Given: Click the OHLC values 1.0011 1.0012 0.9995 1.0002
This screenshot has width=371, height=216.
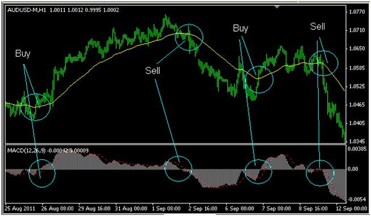Looking at the screenshot, I should (x=85, y=10).
